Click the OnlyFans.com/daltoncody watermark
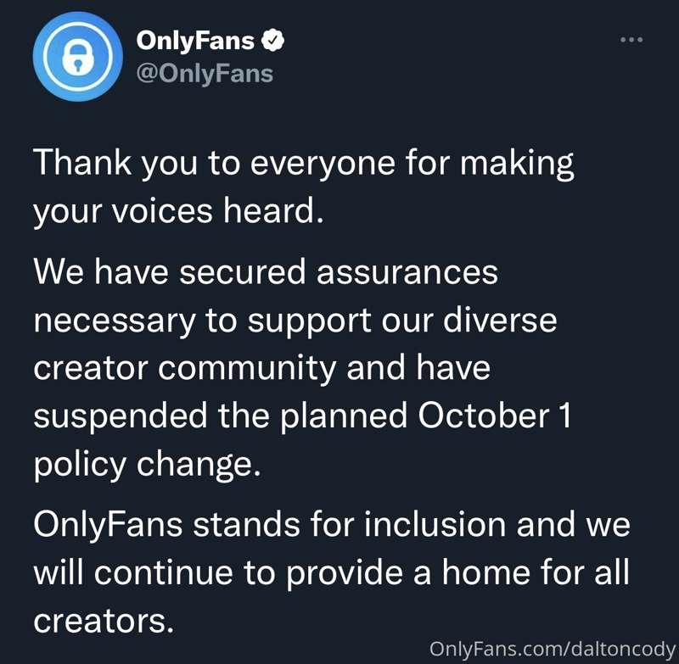Image resolution: width=679 pixels, height=664 pixels. [x=551, y=649]
